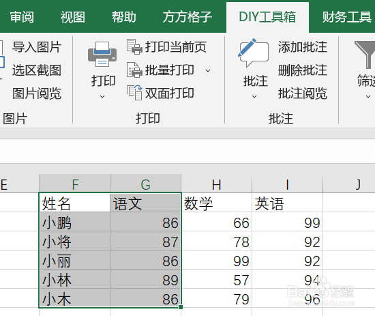Image resolution: width=375 pixels, height=316 pixels.
Task: Click the Batch Print icon
Action: click(134, 70)
